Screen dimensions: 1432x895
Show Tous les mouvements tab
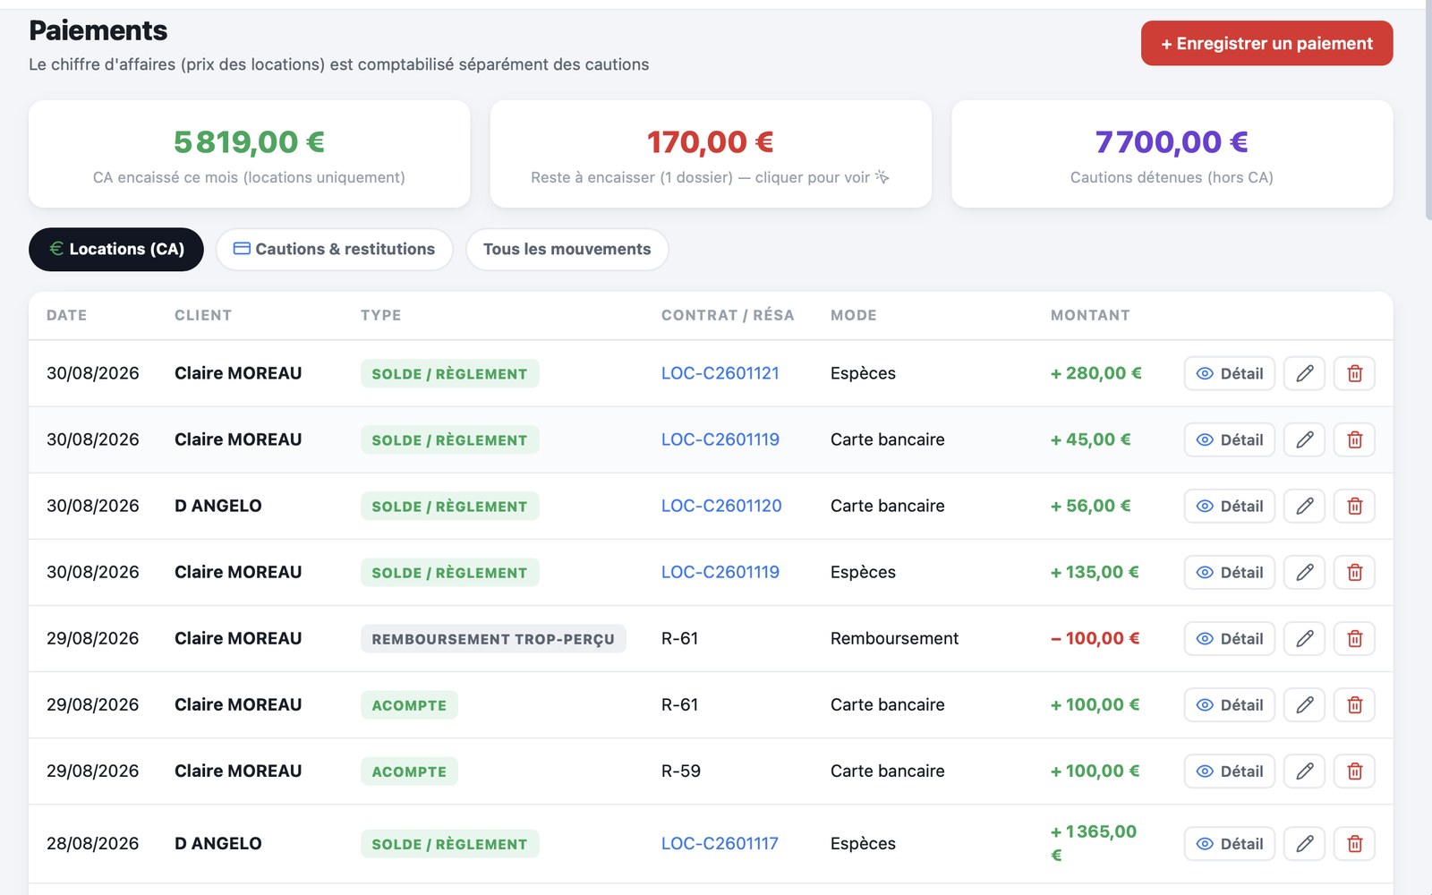(x=567, y=249)
